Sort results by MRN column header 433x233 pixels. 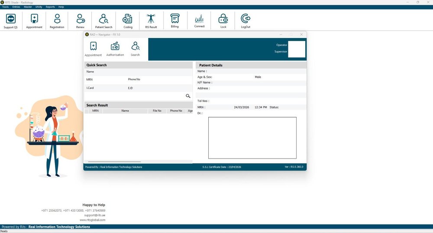click(x=95, y=111)
